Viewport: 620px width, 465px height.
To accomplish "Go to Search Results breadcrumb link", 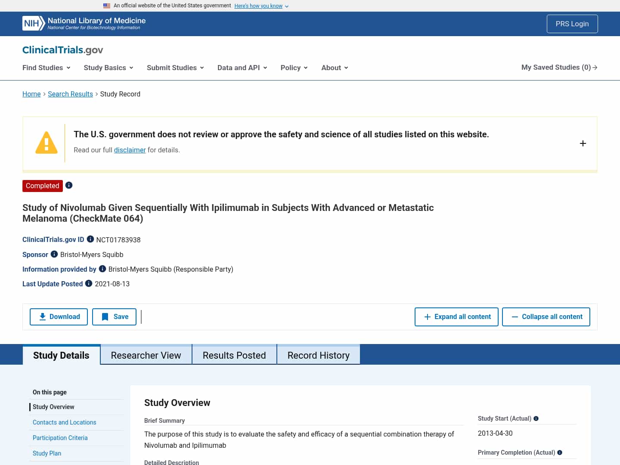I will [x=70, y=94].
